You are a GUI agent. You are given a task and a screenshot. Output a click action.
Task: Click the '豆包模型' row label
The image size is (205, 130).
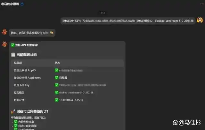tap(19, 93)
